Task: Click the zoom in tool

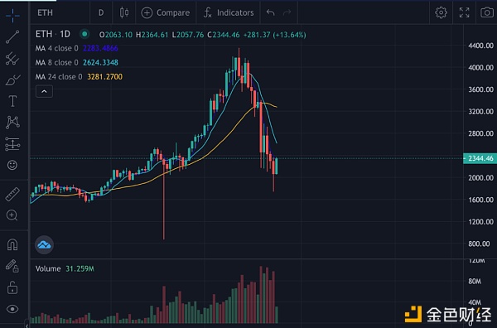Action: click(12, 215)
